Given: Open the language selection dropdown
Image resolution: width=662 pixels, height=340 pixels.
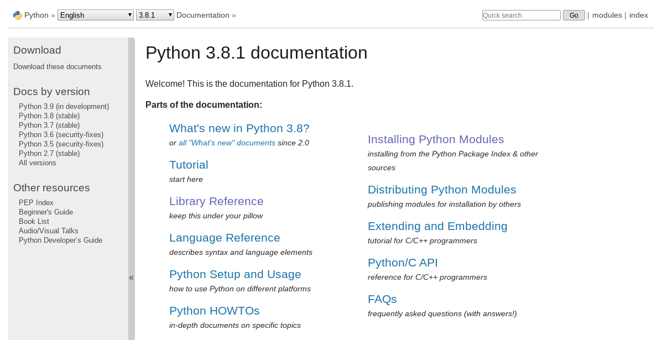Looking at the screenshot, I should [x=95, y=14].
